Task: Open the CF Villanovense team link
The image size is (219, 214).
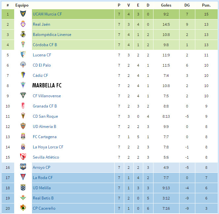Action: [47, 96]
